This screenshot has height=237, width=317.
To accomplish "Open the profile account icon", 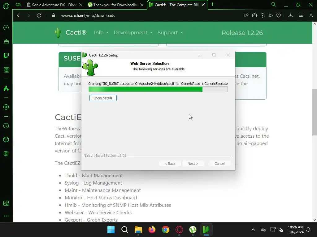I will pyautogui.click(x=311, y=15).
